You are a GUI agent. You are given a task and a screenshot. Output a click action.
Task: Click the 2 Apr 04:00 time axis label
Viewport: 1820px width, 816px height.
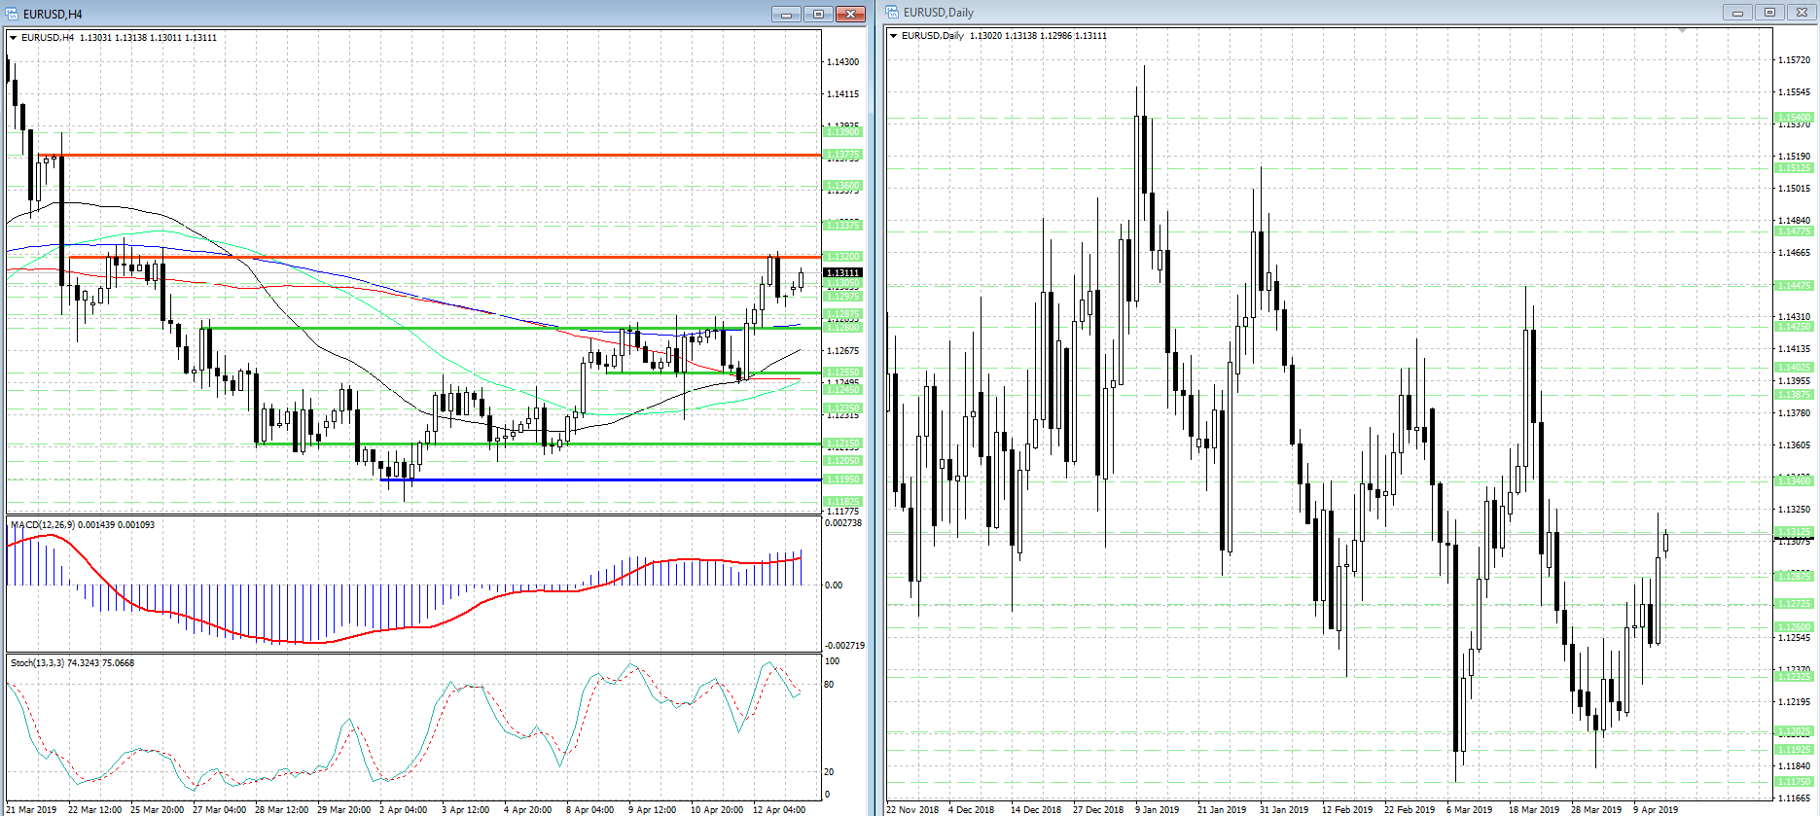pyautogui.click(x=403, y=809)
